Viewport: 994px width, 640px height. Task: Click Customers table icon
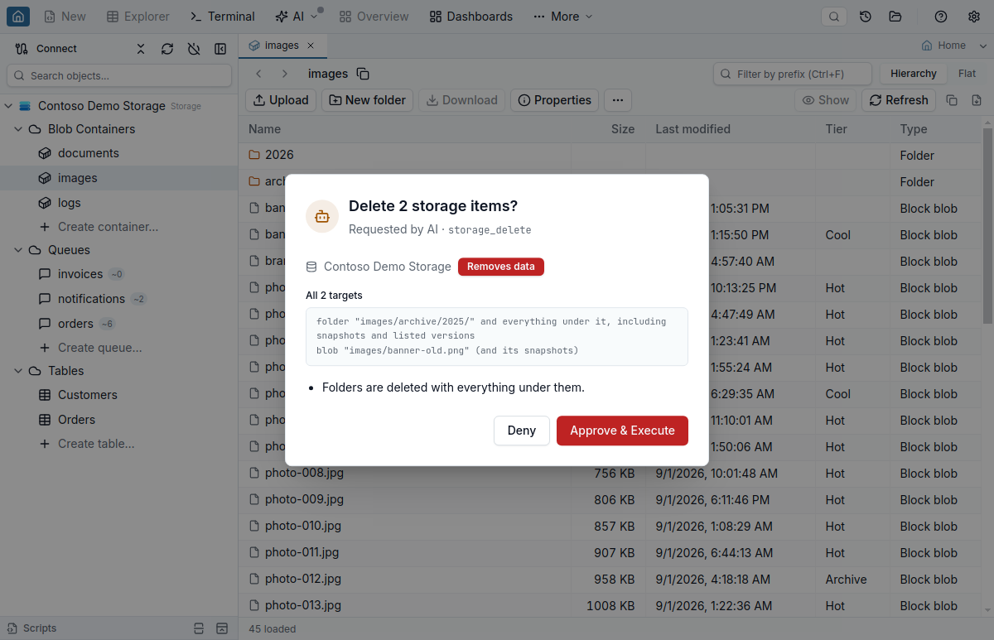pyautogui.click(x=45, y=395)
